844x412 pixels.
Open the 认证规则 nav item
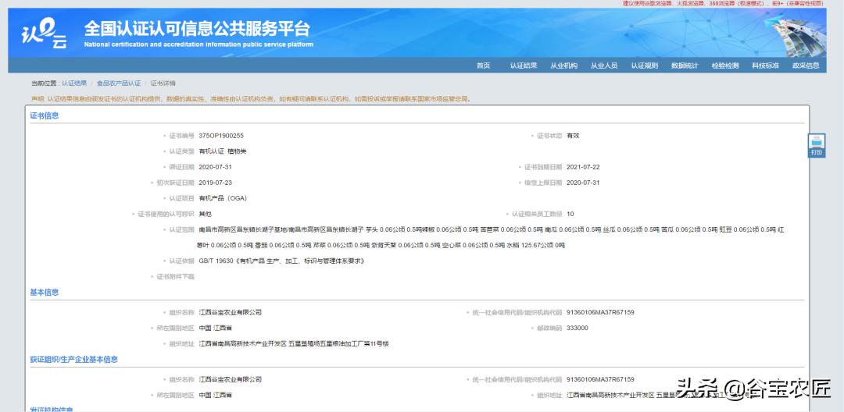click(644, 66)
